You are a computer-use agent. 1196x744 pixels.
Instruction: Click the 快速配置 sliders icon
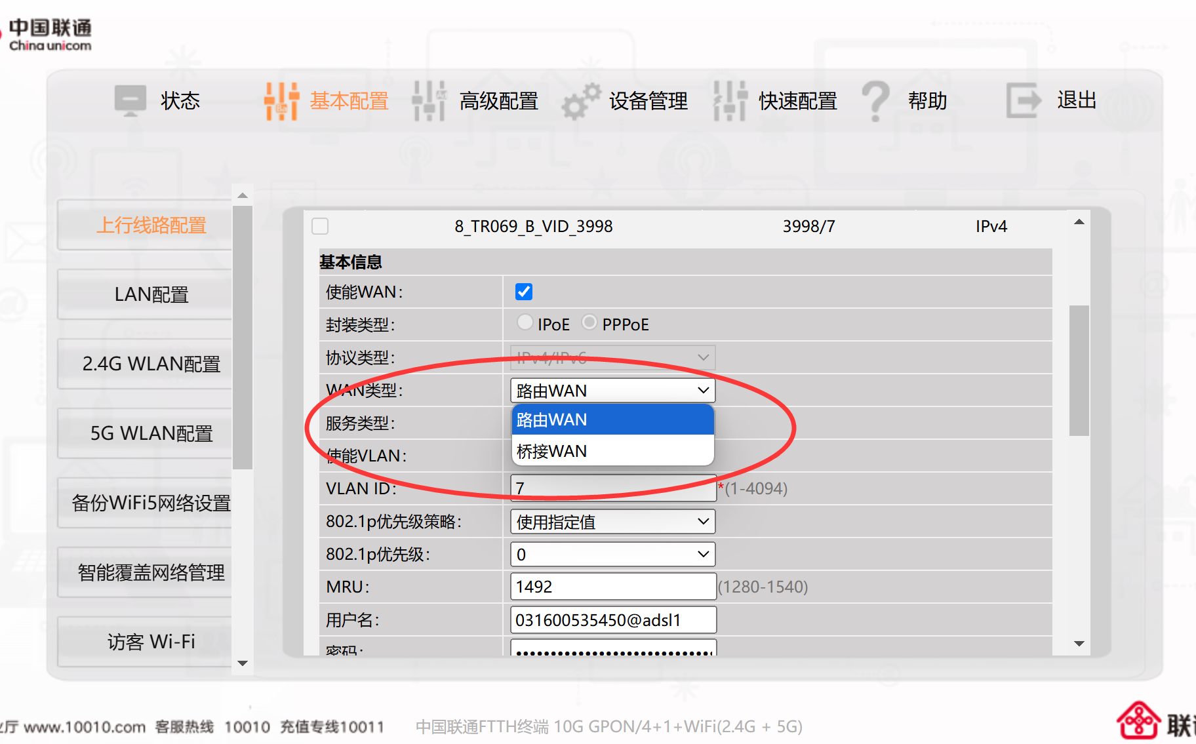[728, 100]
